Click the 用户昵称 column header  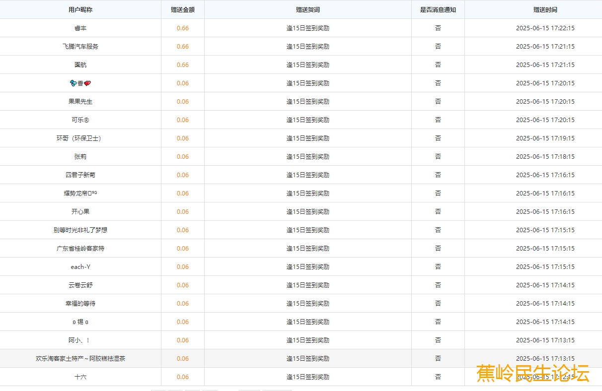pos(80,9)
